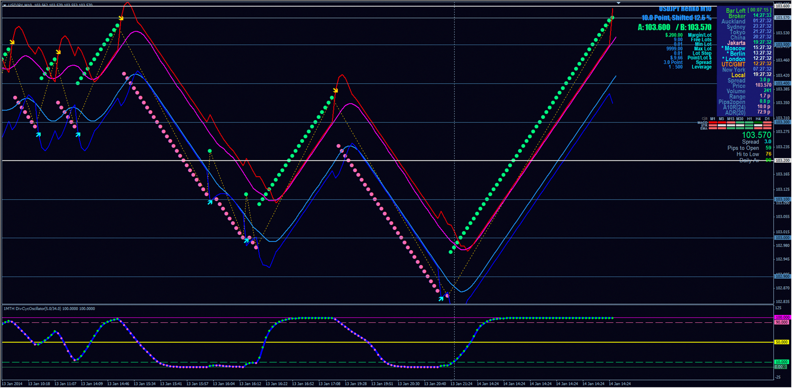Click the ADR(20) row
The width and height of the screenshot is (792, 388).
(x=747, y=112)
